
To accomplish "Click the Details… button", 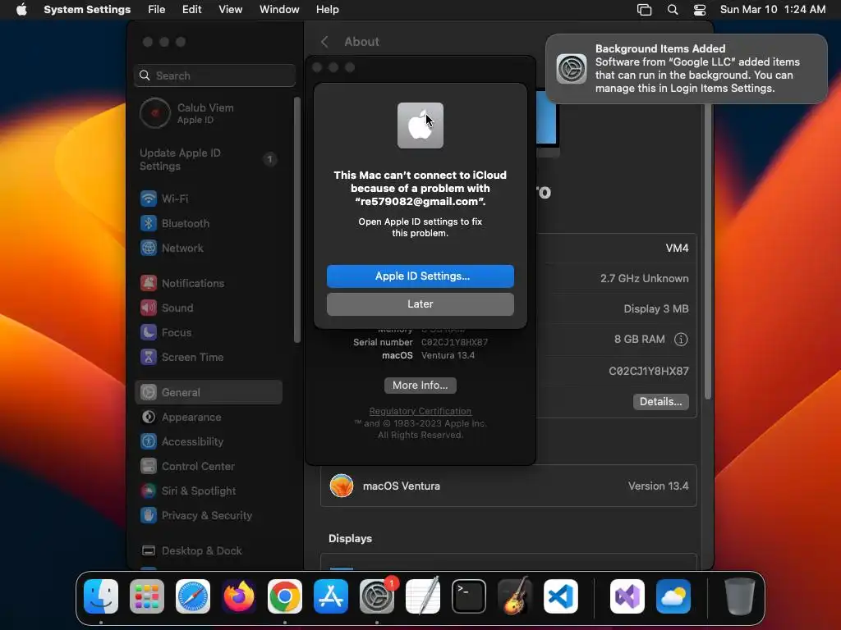I will coord(661,402).
